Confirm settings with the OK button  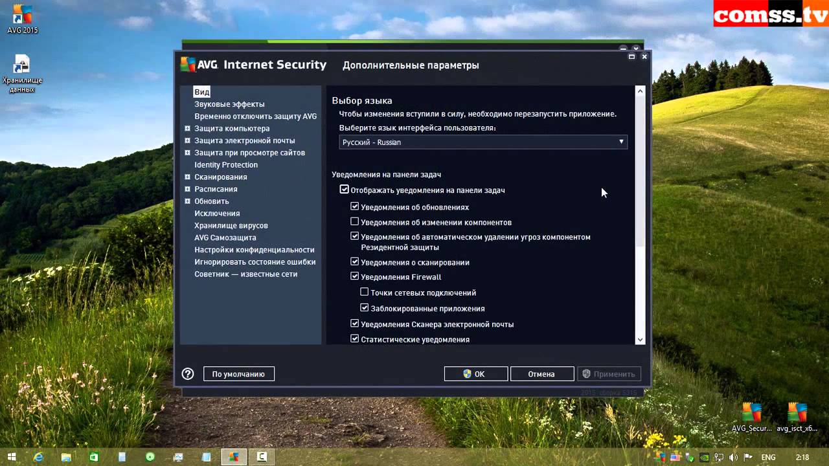(476, 374)
